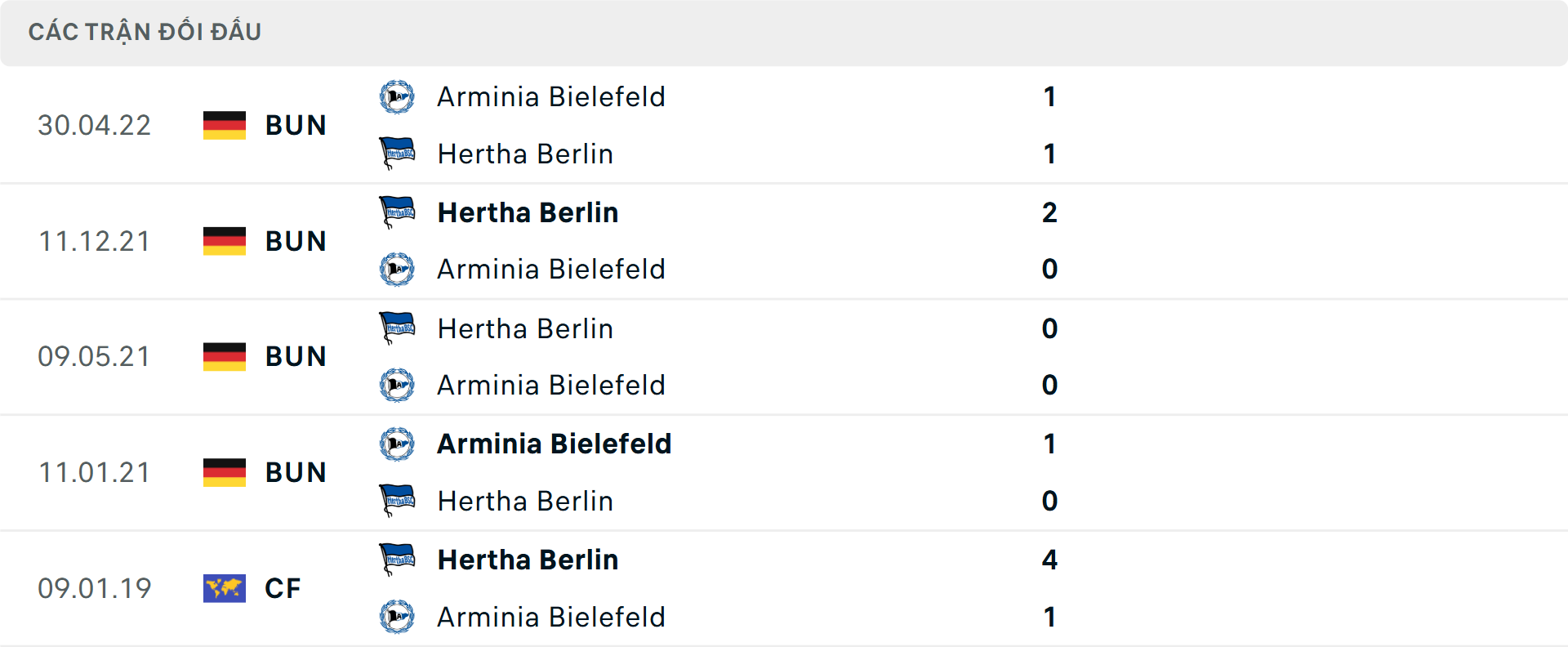Click the bolded Arminia Bielefeld name in the 11.01.21 row
1568x647 pixels.
click(554, 444)
